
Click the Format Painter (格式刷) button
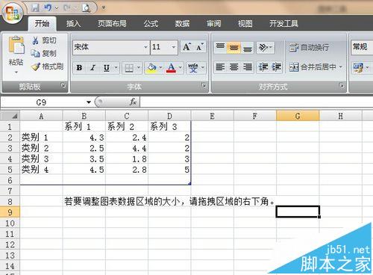click(48, 67)
